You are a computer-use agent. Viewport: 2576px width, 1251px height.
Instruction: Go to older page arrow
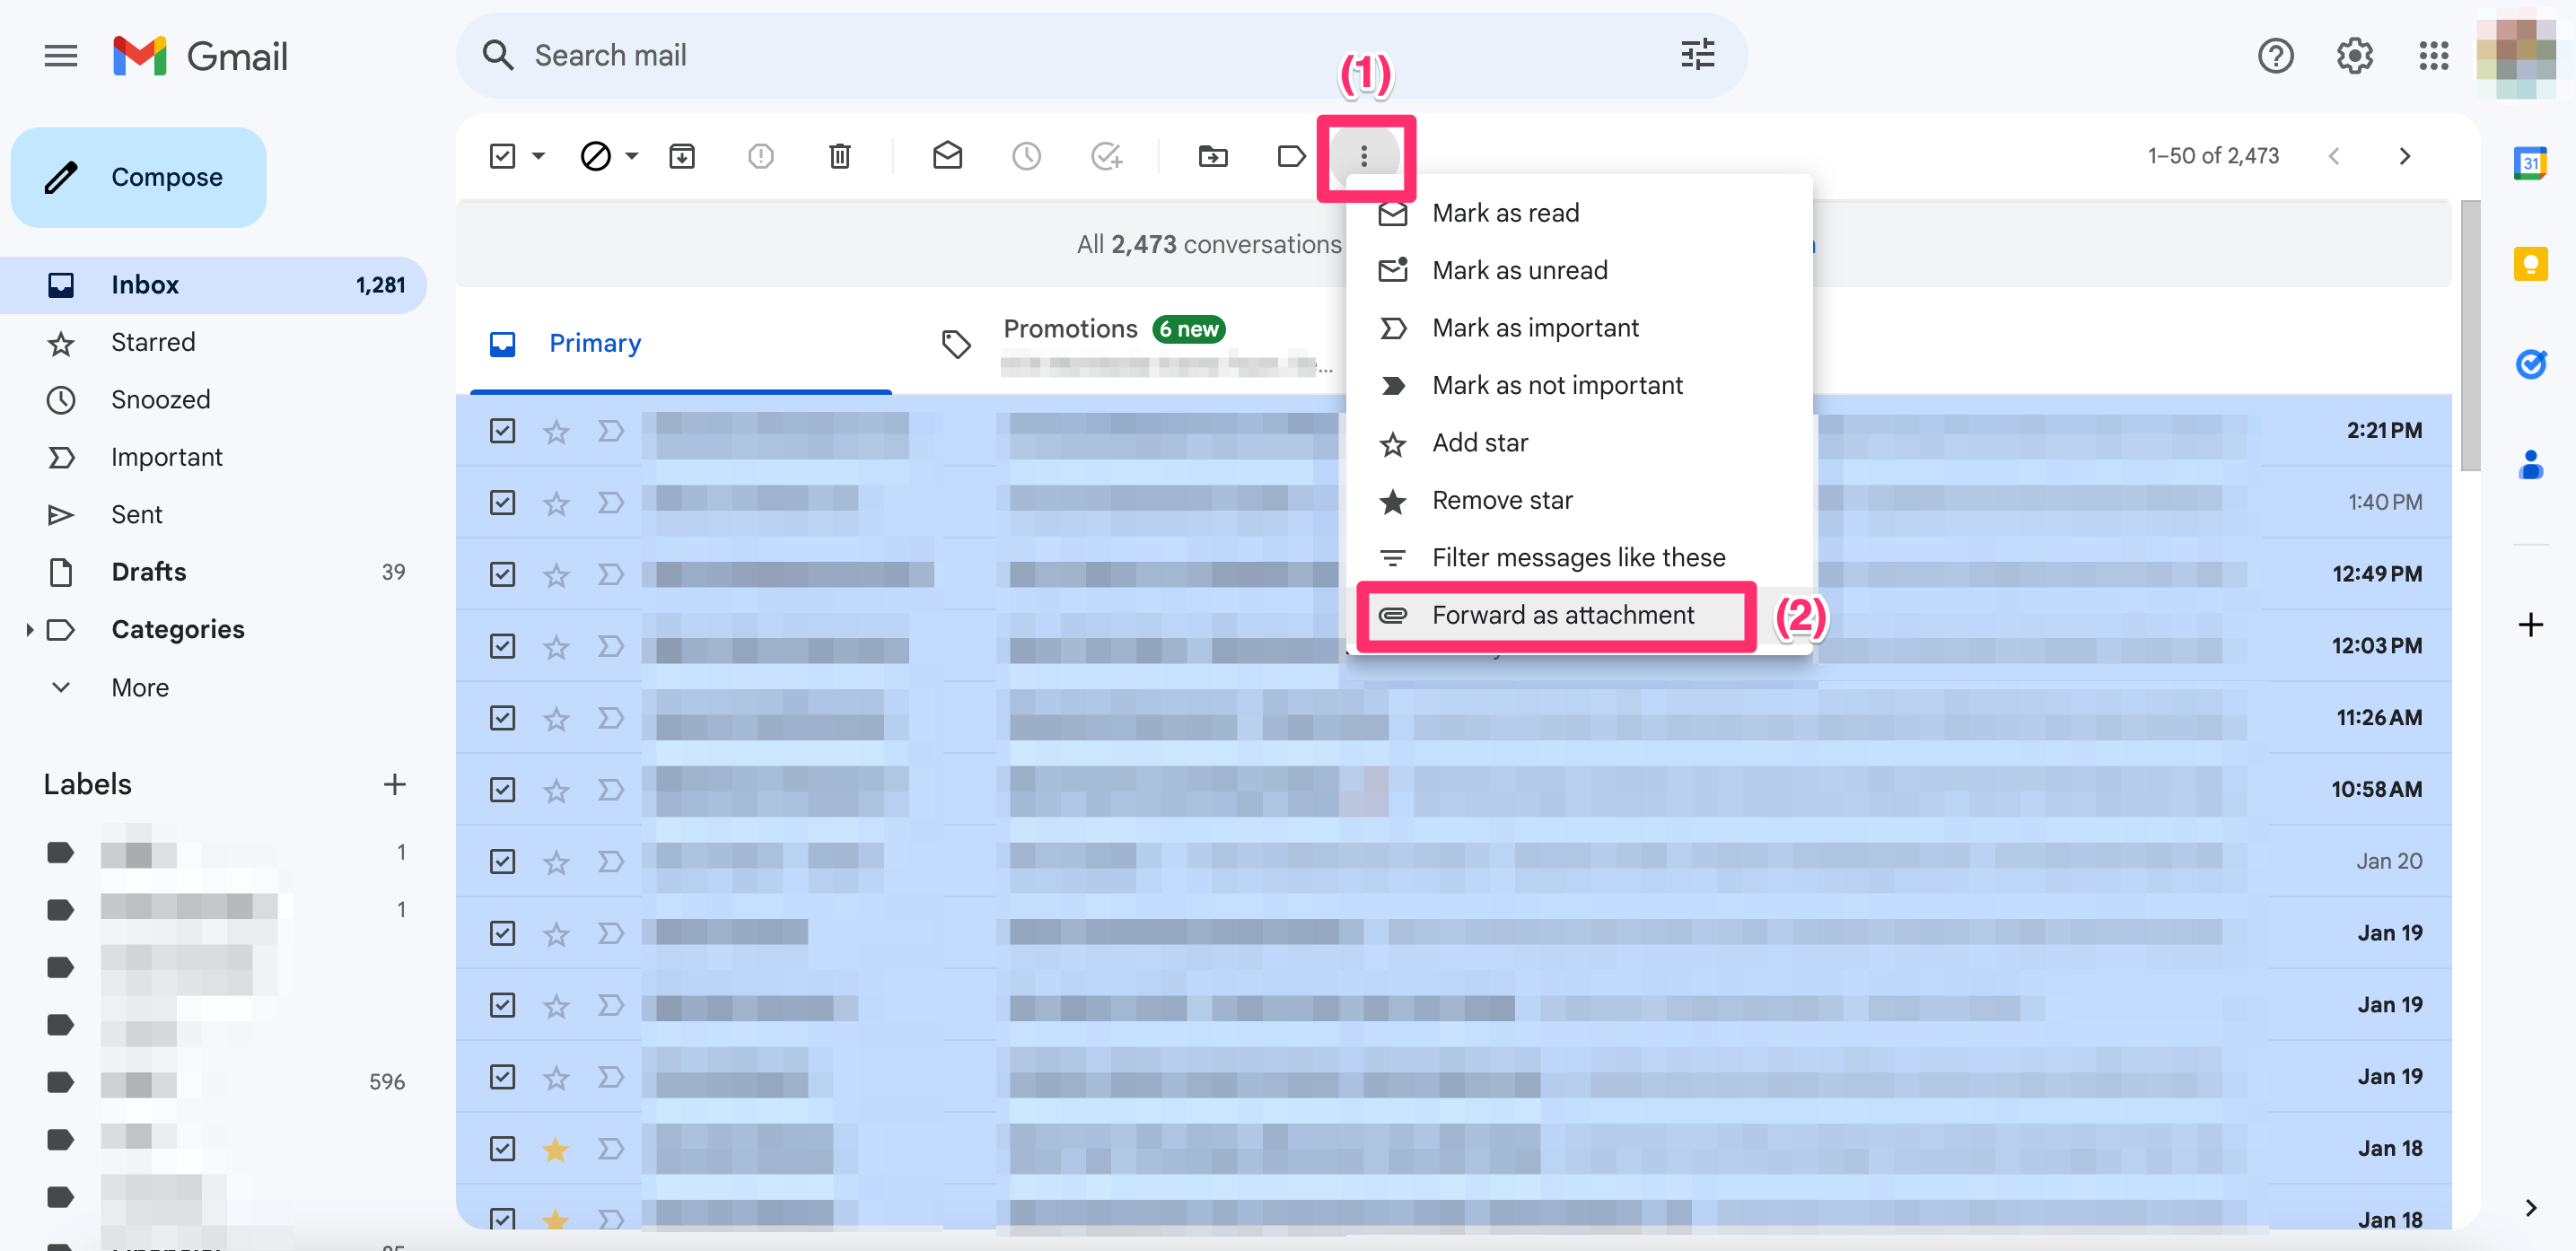2405,156
